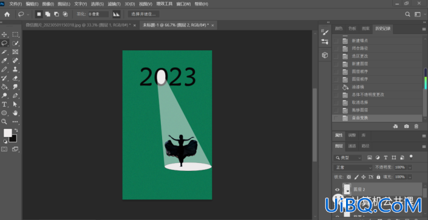Viewport: 428px width, 220px height.
Task: Open the 窗口(W) menu
Action: [x=184, y=4]
